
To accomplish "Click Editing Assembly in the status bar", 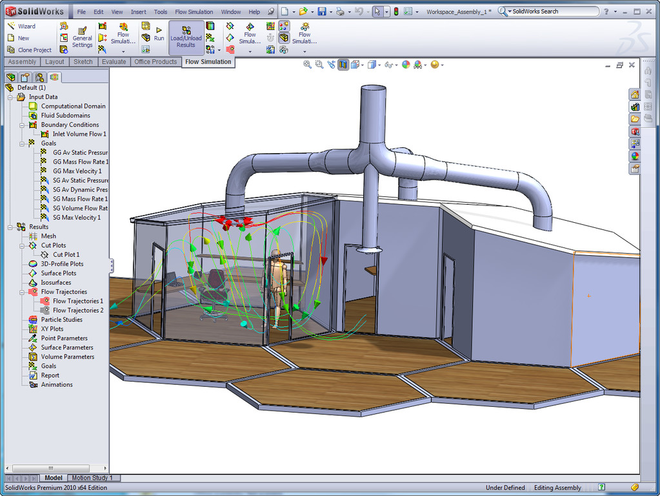I will (x=557, y=488).
